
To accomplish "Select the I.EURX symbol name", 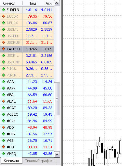I will pos(12,23).
